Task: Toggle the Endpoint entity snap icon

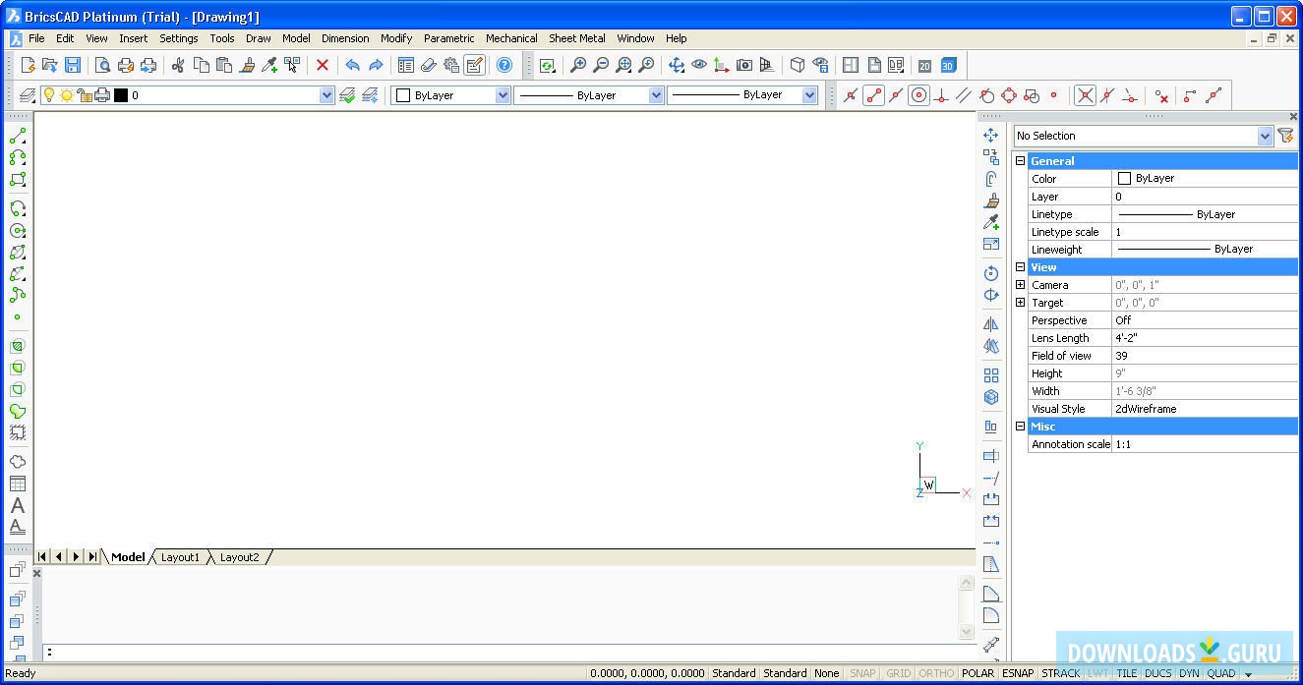Action: click(873, 95)
